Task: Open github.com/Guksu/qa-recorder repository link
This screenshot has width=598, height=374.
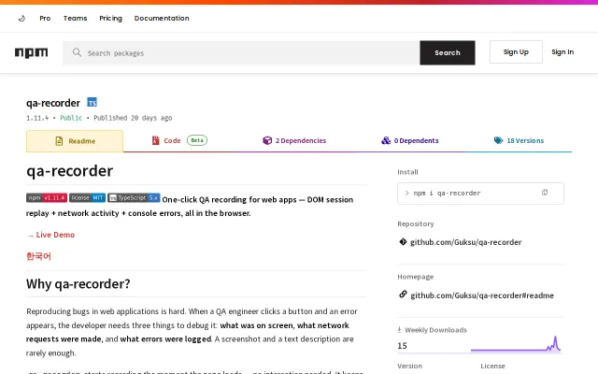Action: pos(465,242)
